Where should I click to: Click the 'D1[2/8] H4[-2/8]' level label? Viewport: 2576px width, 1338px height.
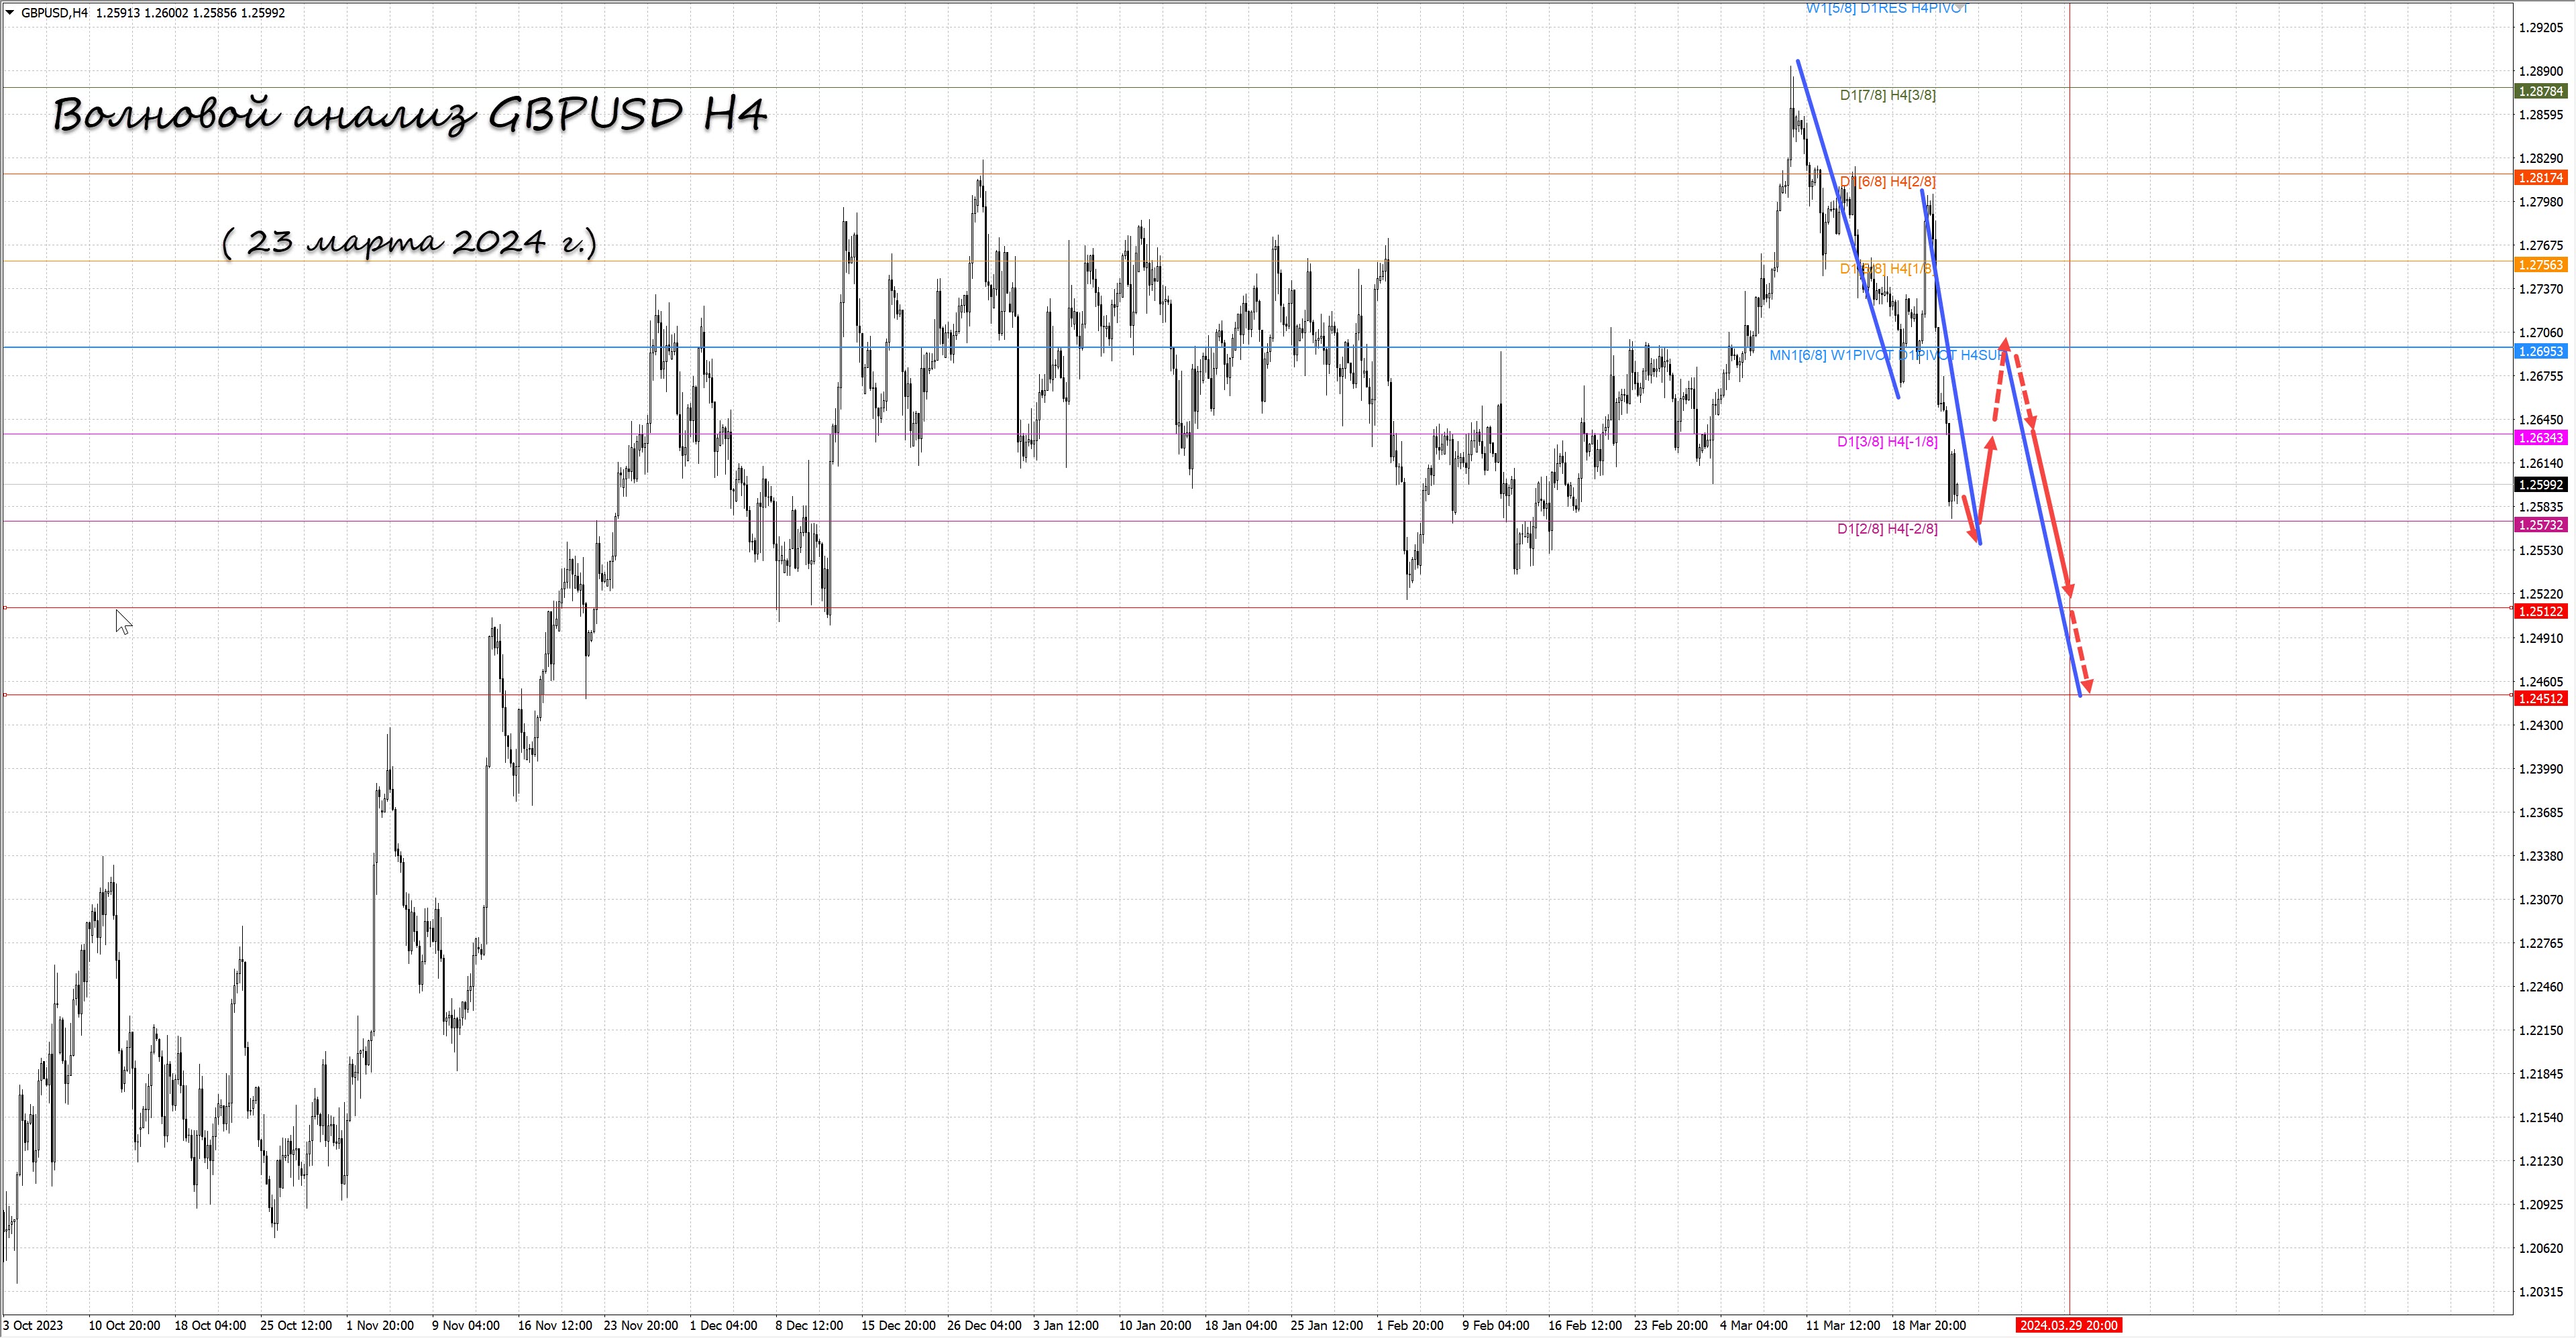pyautogui.click(x=1886, y=529)
